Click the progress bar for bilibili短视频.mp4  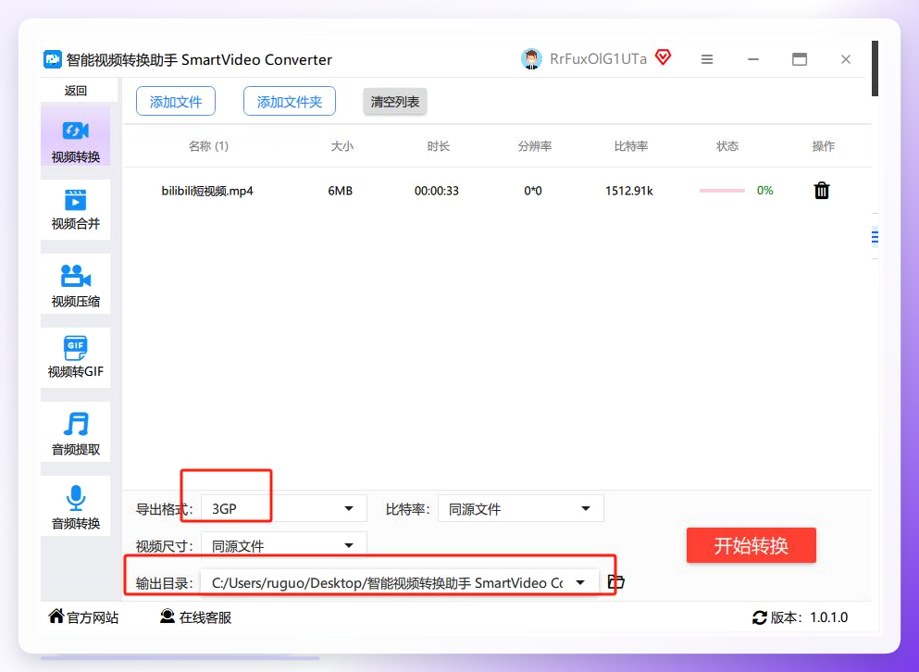(x=722, y=191)
